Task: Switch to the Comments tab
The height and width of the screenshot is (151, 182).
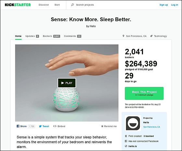Action: point(72,36)
